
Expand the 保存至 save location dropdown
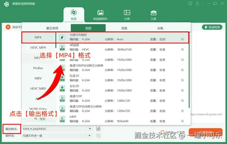click(90, 136)
